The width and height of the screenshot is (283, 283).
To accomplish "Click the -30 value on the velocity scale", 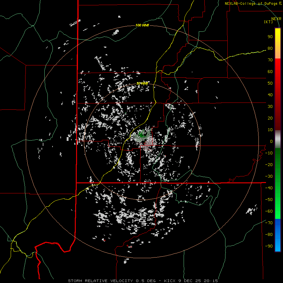I will point(269,176).
